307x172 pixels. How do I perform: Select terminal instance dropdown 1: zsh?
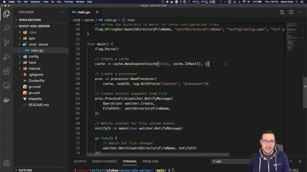pyautogui.click(x=231, y=161)
